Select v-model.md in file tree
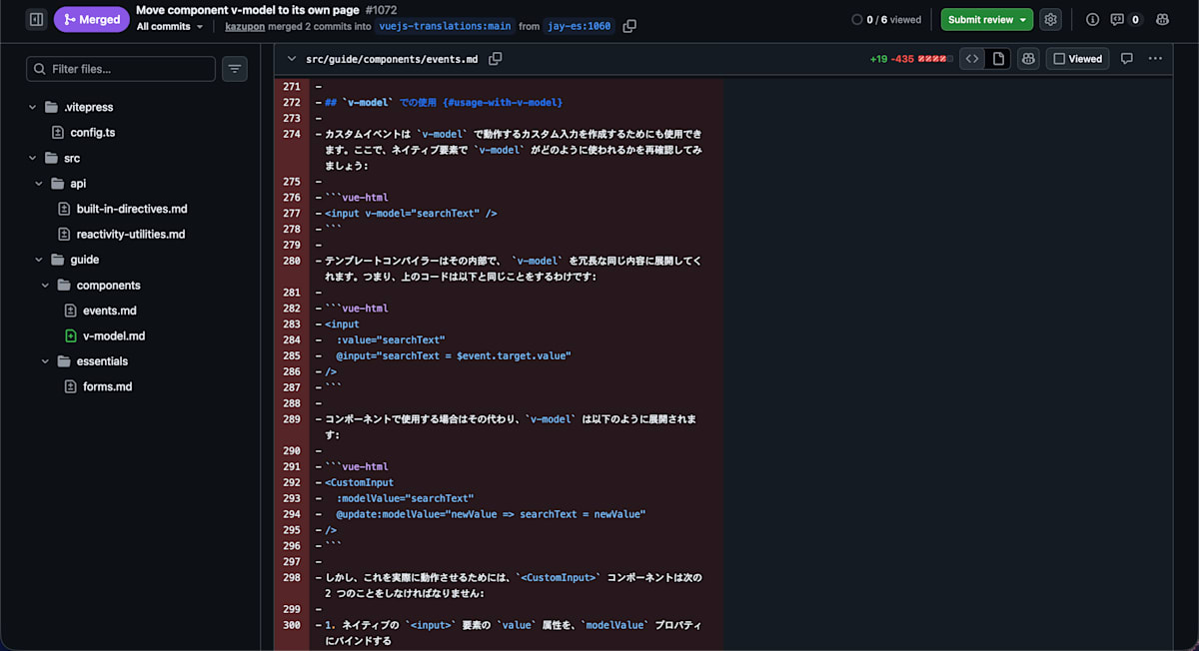Image resolution: width=1199 pixels, height=651 pixels. [x=114, y=336]
